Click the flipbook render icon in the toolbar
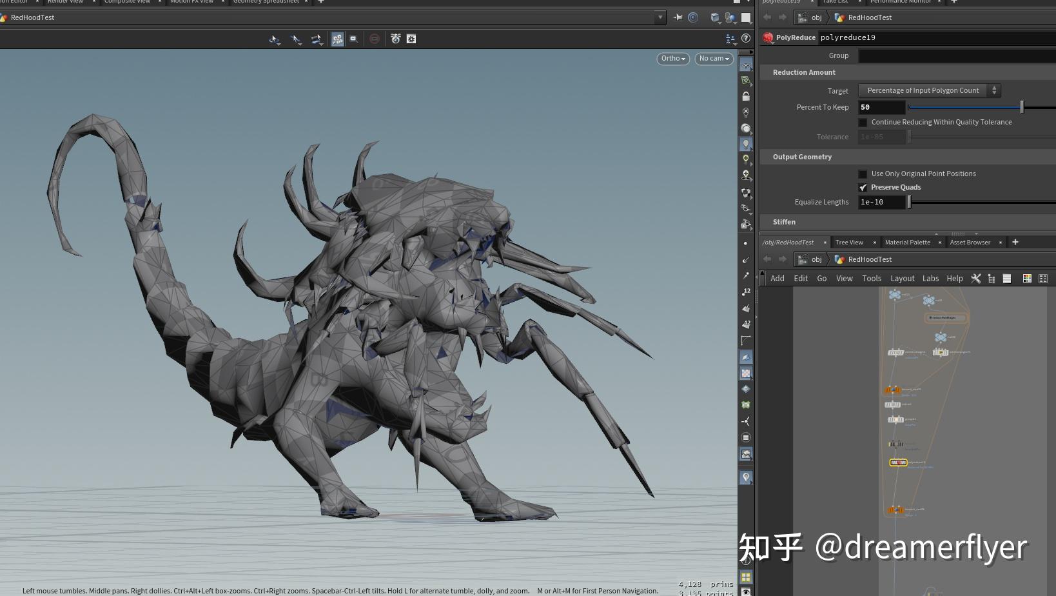 [394, 39]
